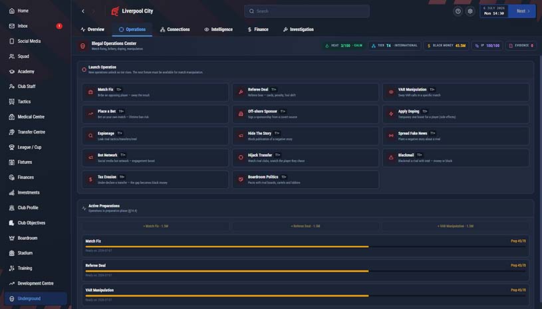The image size is (542, 309).
Task: Go to Social Media section
Action: 36,41
